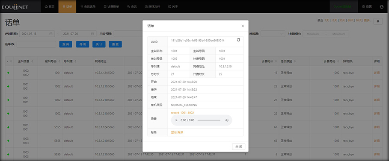
Task: Open the end date picker 2021-07-20
Action: 78,34
